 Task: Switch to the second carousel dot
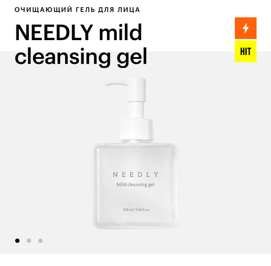click(29, 241)
